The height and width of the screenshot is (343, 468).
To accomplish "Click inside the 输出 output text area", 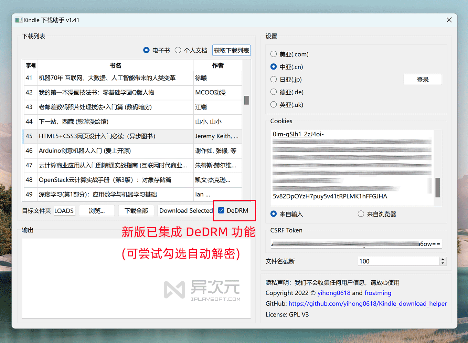I will pos(136,278).
